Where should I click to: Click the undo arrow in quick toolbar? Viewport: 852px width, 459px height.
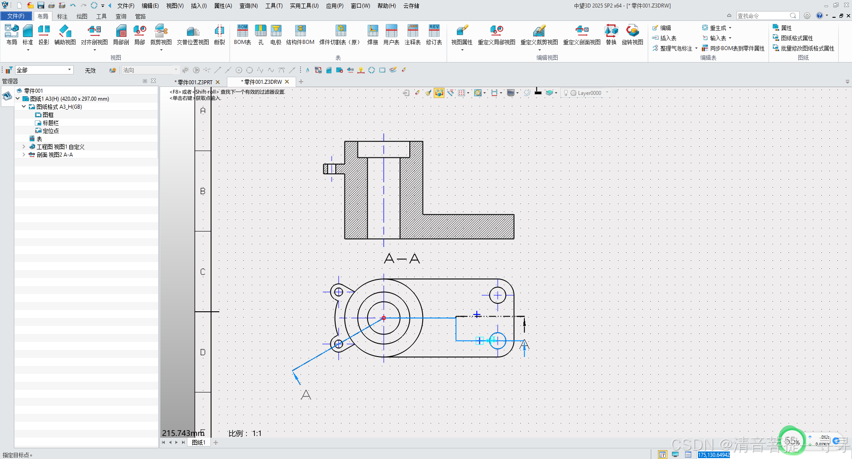tap(72, 5)
